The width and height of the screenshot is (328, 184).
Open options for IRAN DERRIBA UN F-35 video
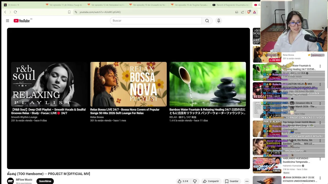[x=320, y=178]
